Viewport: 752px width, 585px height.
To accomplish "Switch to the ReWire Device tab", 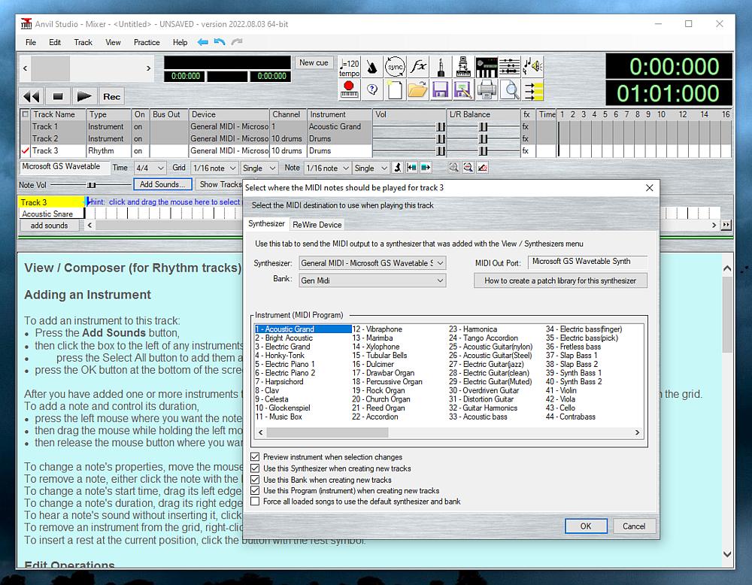I will 317,224.
